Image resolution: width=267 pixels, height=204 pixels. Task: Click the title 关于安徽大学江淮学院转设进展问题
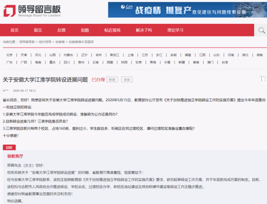[45, 79]
